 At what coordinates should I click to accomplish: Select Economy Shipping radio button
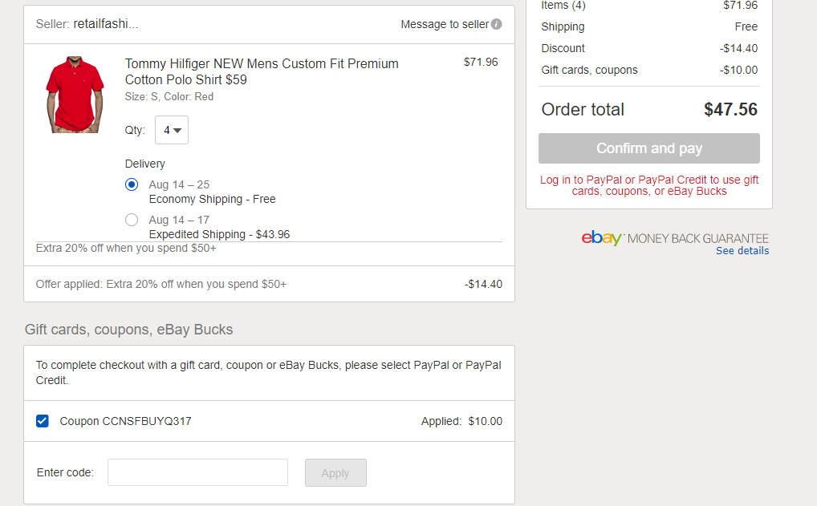(x=132, y=184)
